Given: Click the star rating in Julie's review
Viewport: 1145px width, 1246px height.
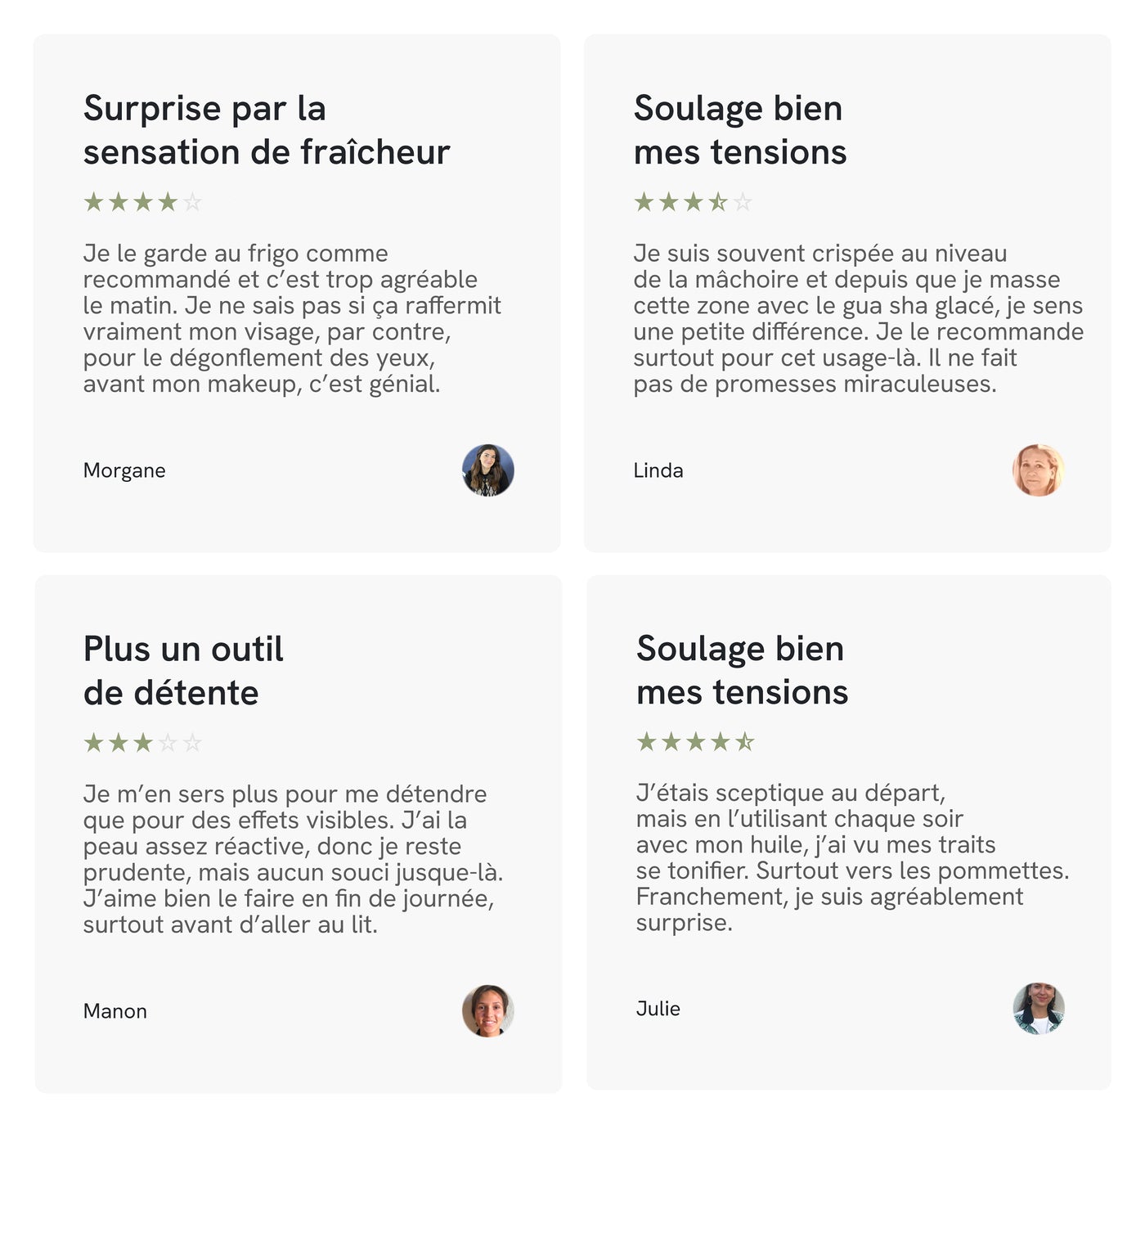Looking at the screenshot, I should point(695,742).
